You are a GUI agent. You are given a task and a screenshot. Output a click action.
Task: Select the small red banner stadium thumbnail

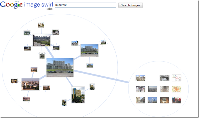pyautogui.click(x=26, y=99)
